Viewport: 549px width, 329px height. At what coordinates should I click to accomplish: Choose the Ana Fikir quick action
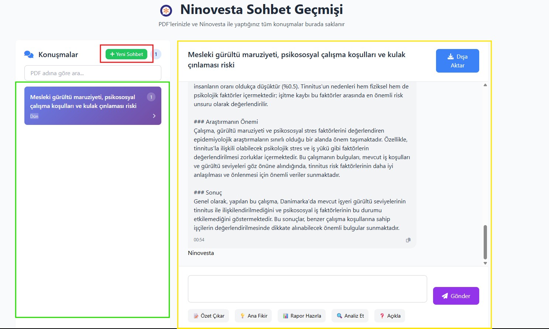click(253, 316)
